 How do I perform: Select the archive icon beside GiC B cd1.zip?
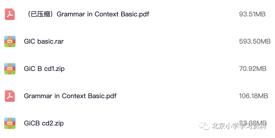tap(10, 69)
